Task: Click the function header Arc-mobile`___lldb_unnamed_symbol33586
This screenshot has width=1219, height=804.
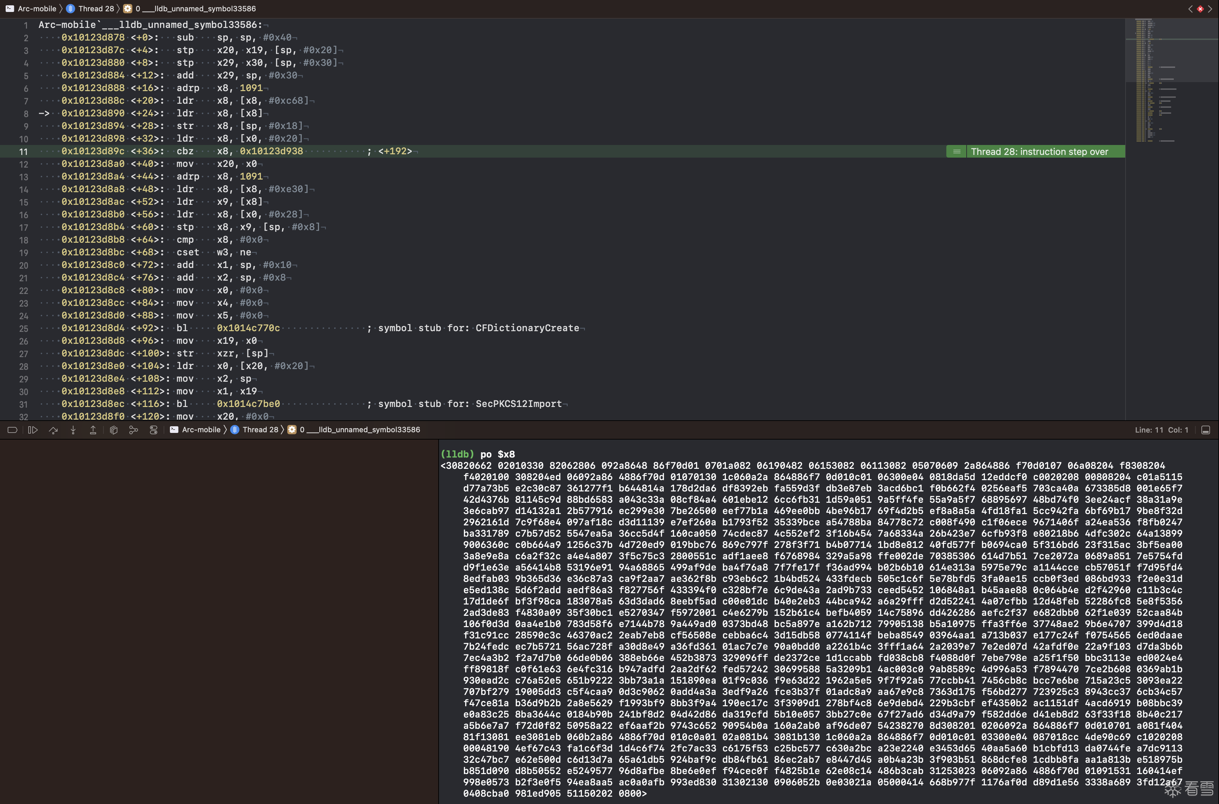Action: point(150,25)
